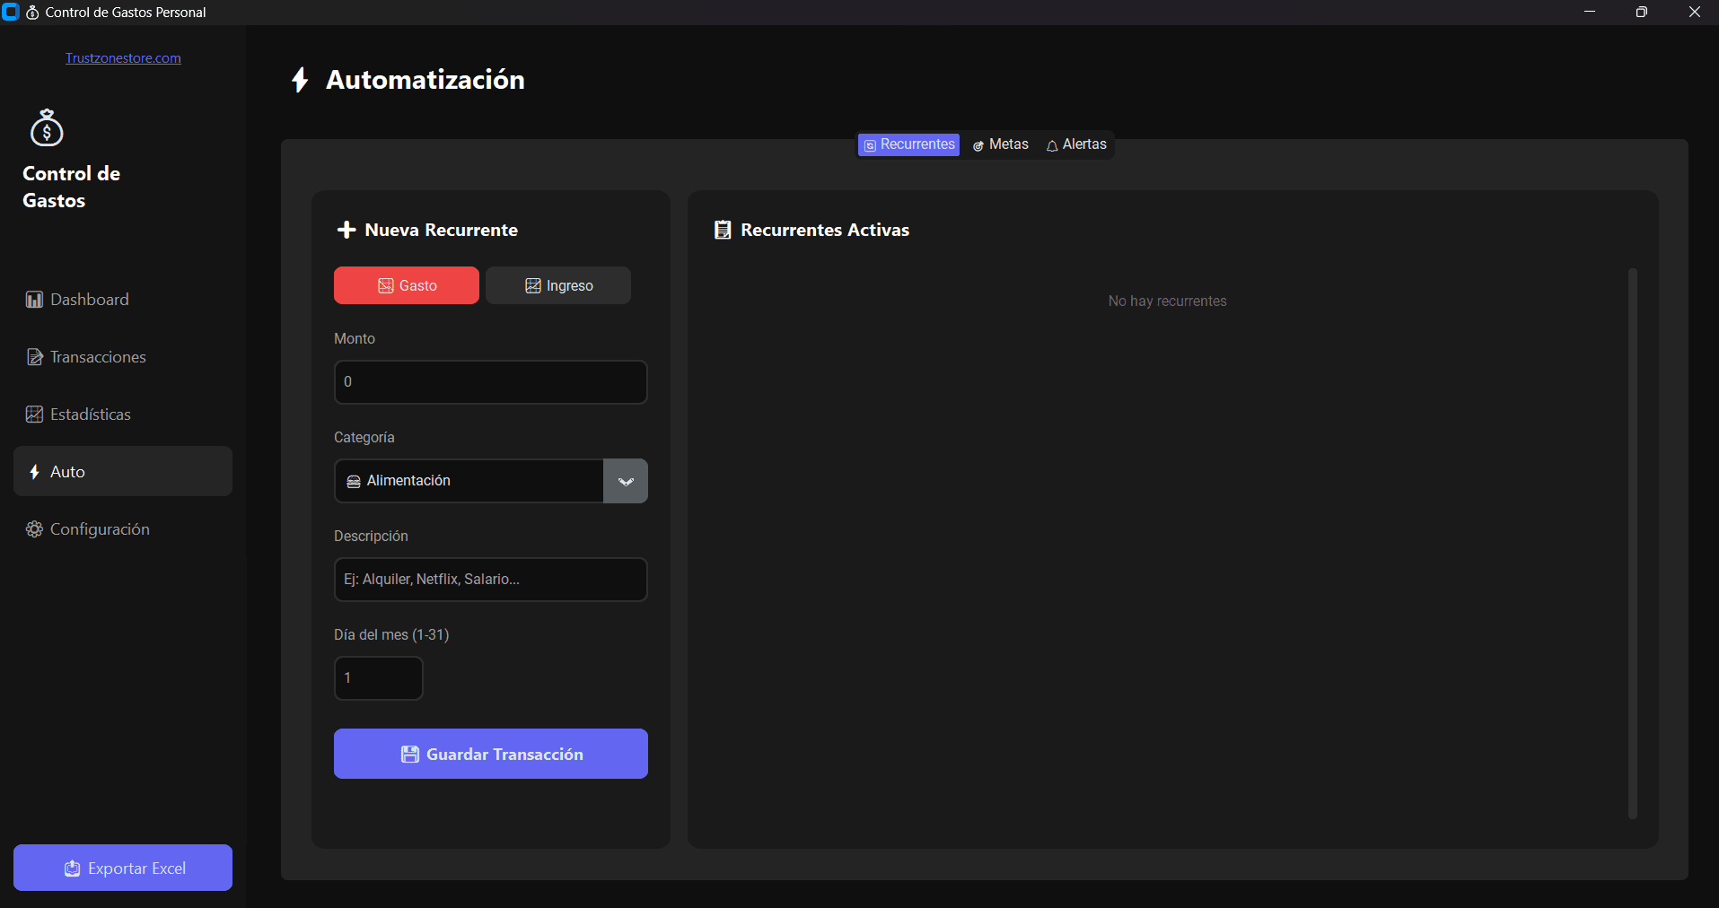Open the Dashboard section
The width and height of the screenshot is (1719, 908).
[x=123, y=300]
